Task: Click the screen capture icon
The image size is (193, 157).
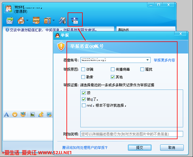Action: coord(49,115)
